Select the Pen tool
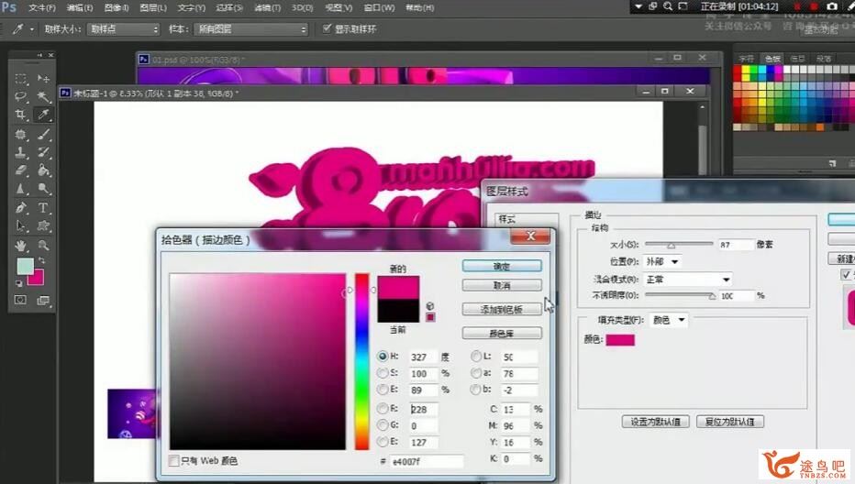 pos(21,208)
